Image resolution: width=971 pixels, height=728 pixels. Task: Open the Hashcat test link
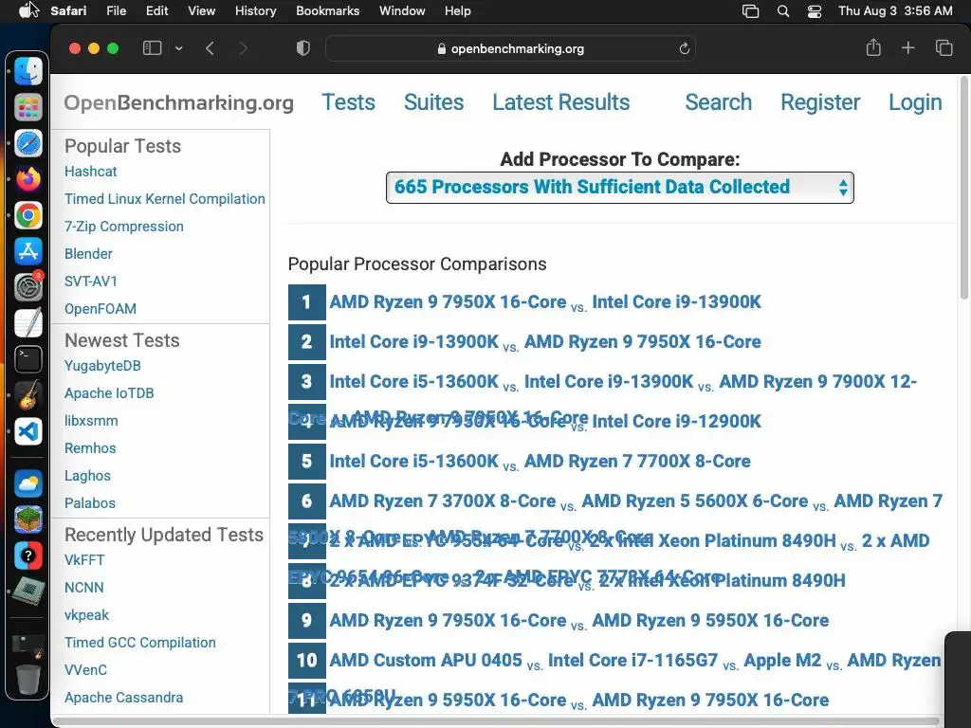click(90, 172)
